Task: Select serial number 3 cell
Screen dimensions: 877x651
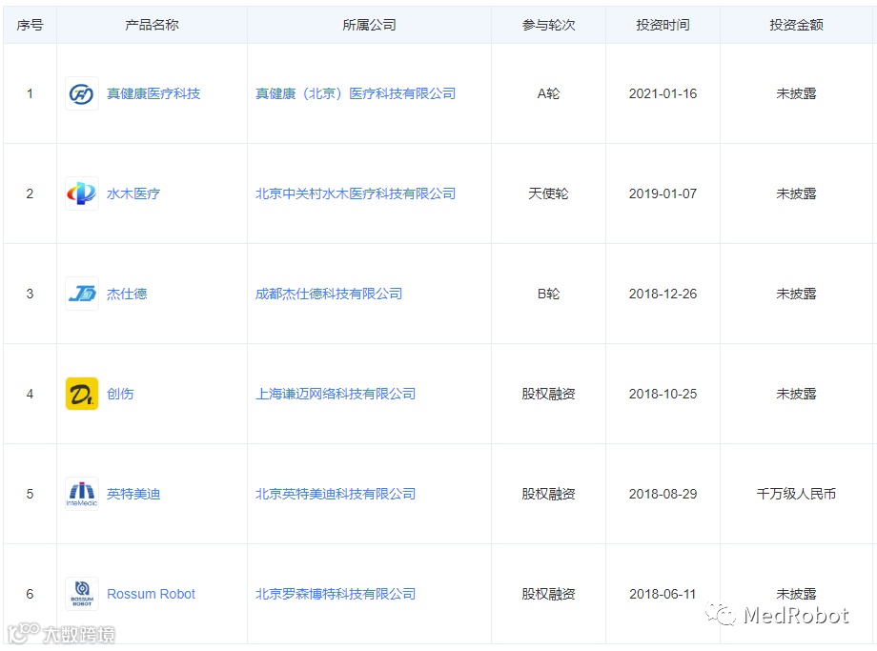Action: [x=30, y=294]
